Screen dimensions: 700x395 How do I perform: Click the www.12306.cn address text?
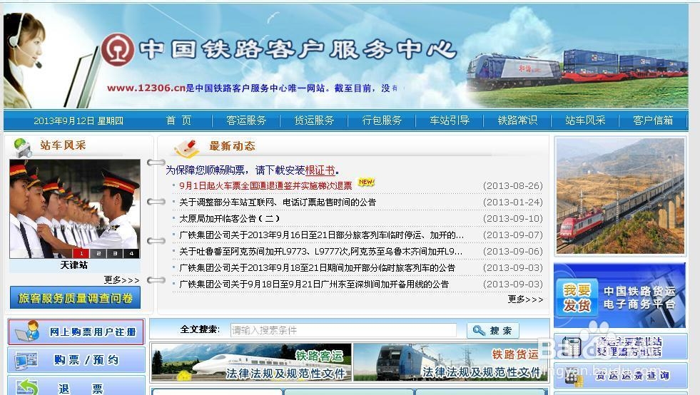pyautogui.click(x=146, y=88)
